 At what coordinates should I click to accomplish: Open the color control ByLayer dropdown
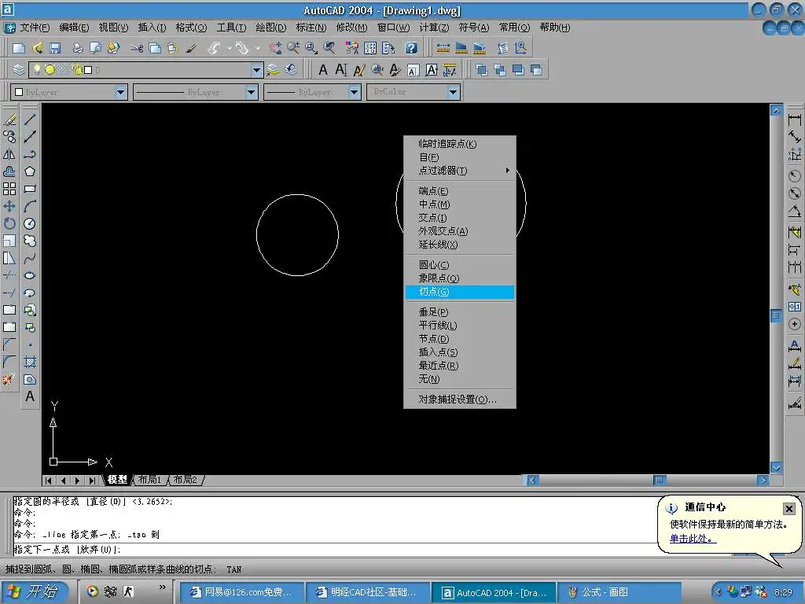point(120,92)
